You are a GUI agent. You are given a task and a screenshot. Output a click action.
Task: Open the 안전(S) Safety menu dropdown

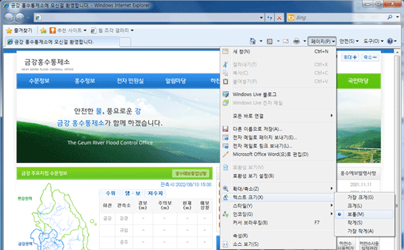point(349,41)
